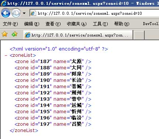Click zone row with id 191 晋城
Screen dimensions: 159x139
tap(53, 87)
